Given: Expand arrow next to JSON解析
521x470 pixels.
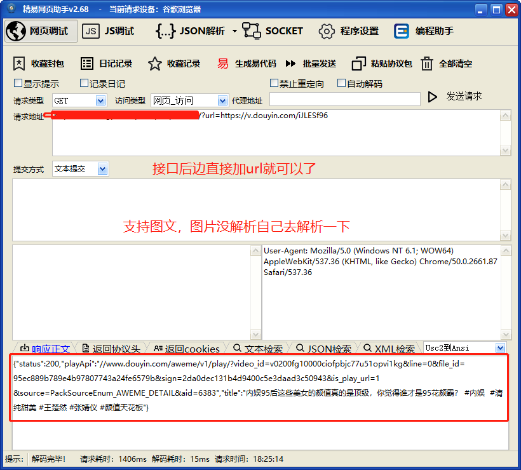Looking at the screenshot, I should pos(234,31).
